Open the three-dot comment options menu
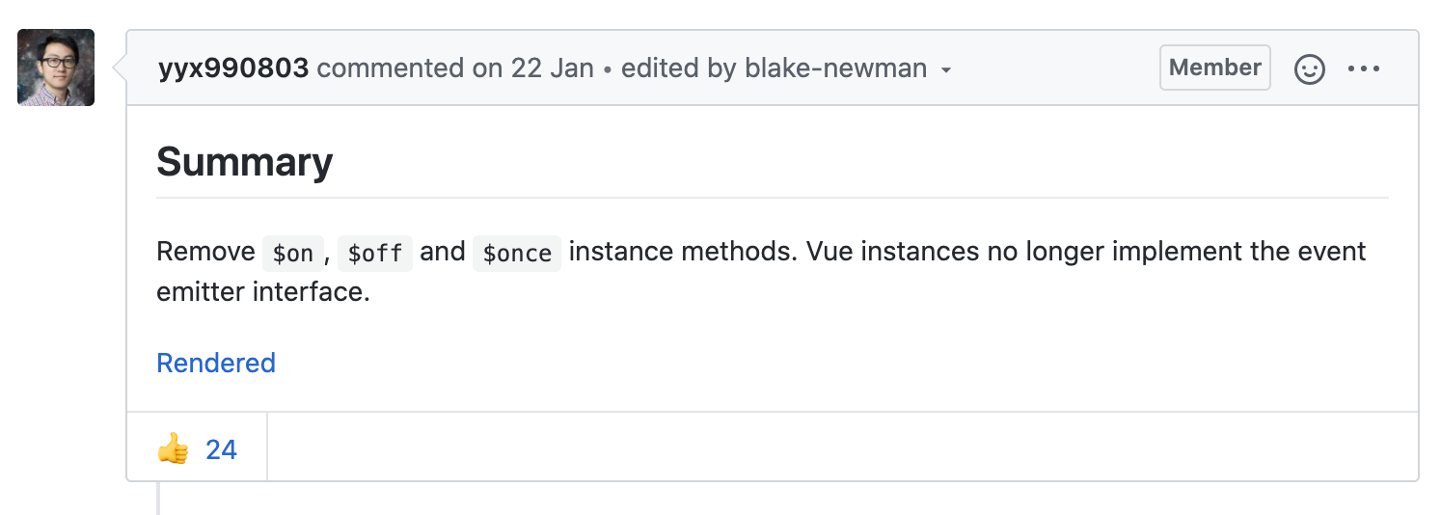1441x515 pixels. click(x=1364, y=69)
